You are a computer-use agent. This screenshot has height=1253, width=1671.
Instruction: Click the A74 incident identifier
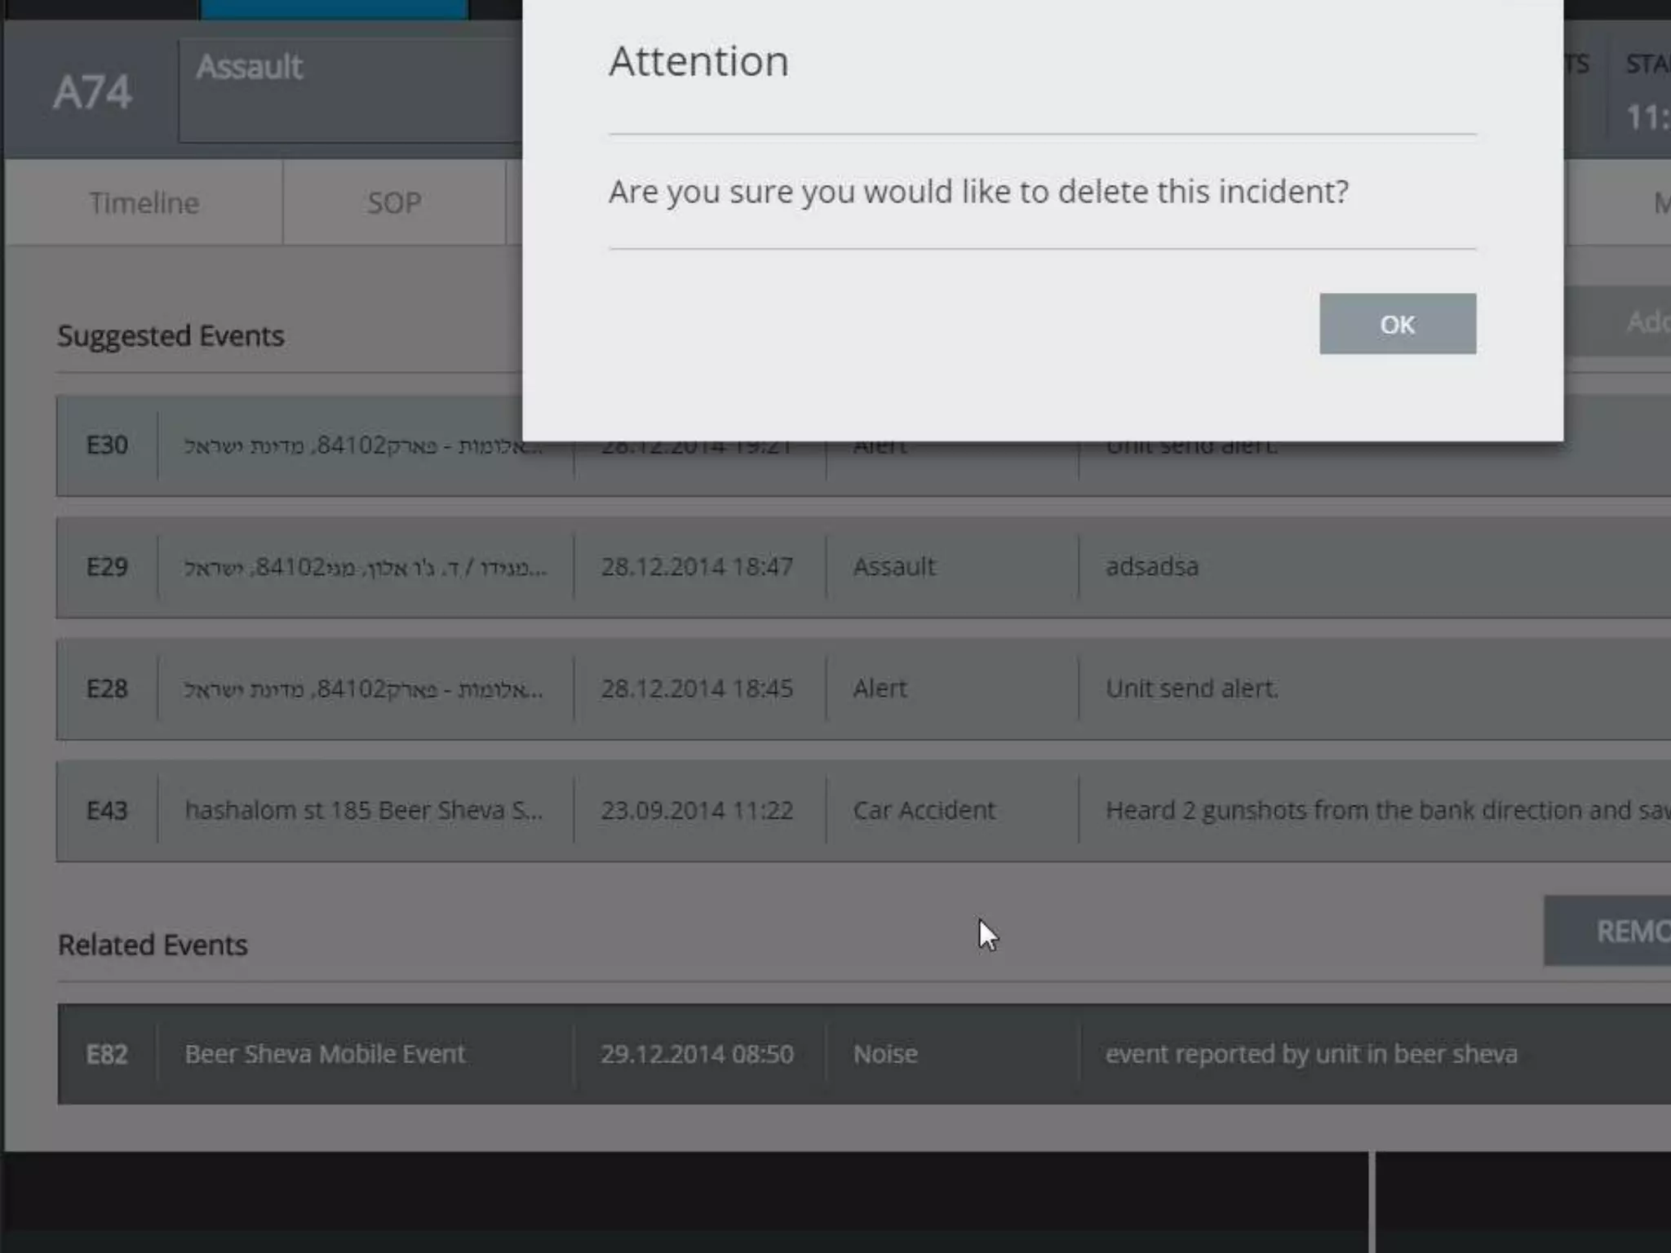tap(92, 91)
